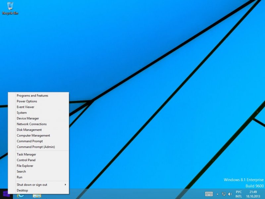This screenshot has width=265, height=199.
Task: Switch input language РУС INTL indicator
Action: tap(238, 194)
